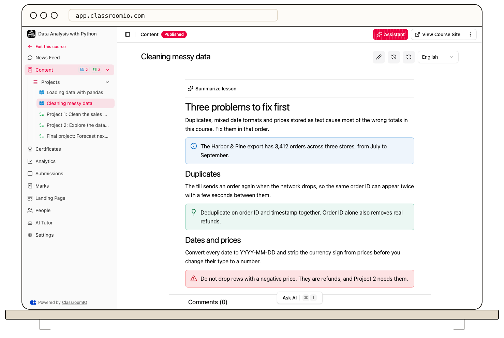Click the Published status badge
Screen dimensions: 504x338
pos(174,34)
